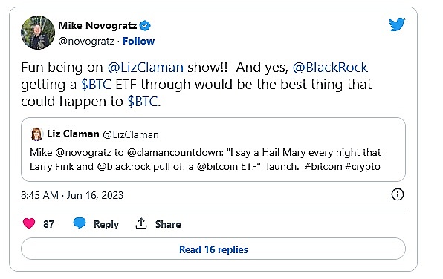The image size is (443, 279).
Task: Open the @LizClaman mention in tweet text
Action: pos(146,68)
